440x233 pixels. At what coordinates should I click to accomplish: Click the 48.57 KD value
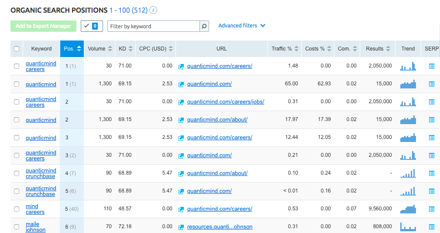(x=125, y=209)
